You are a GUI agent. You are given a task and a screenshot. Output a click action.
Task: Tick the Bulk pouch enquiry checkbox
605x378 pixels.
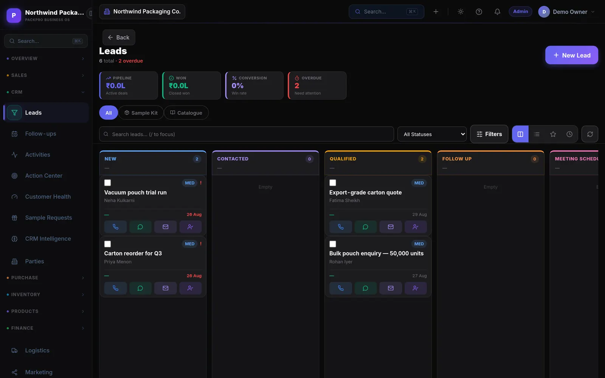point(333,244)
